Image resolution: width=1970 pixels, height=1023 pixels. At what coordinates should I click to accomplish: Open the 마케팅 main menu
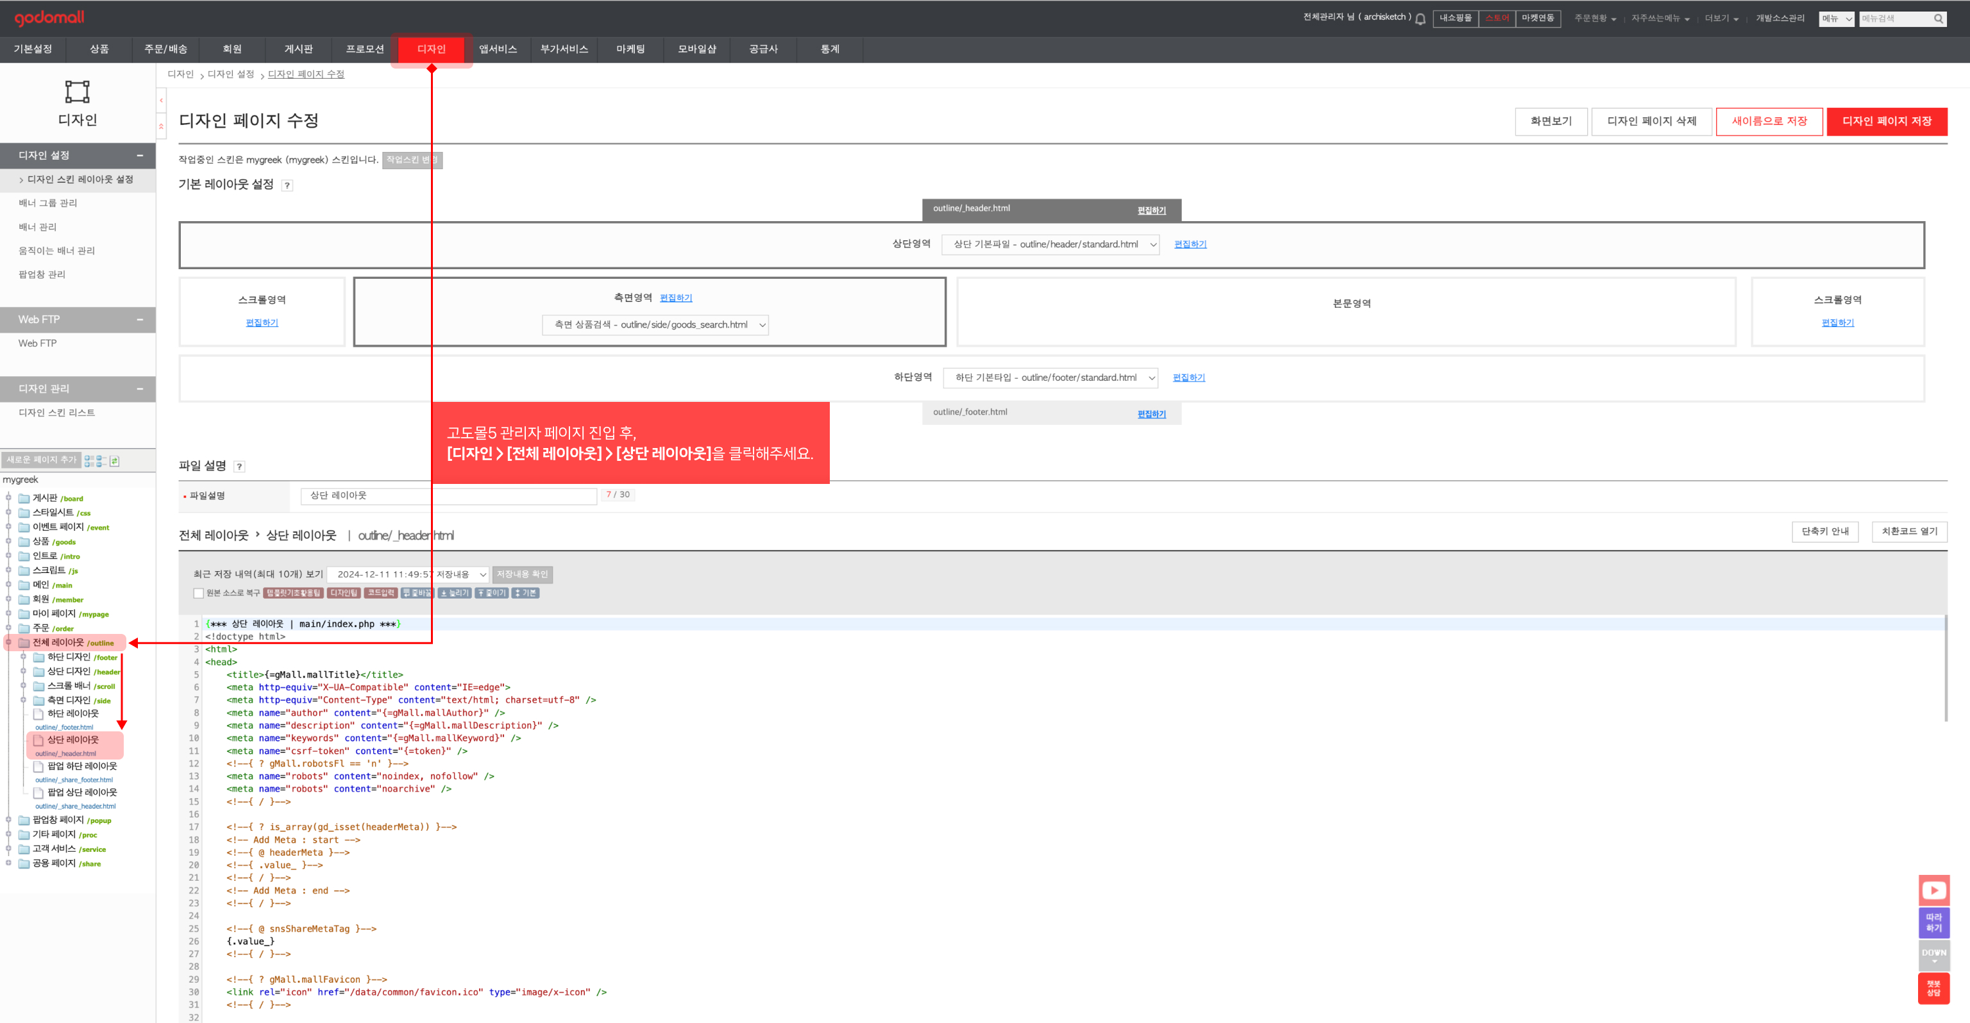coord(631,50)
